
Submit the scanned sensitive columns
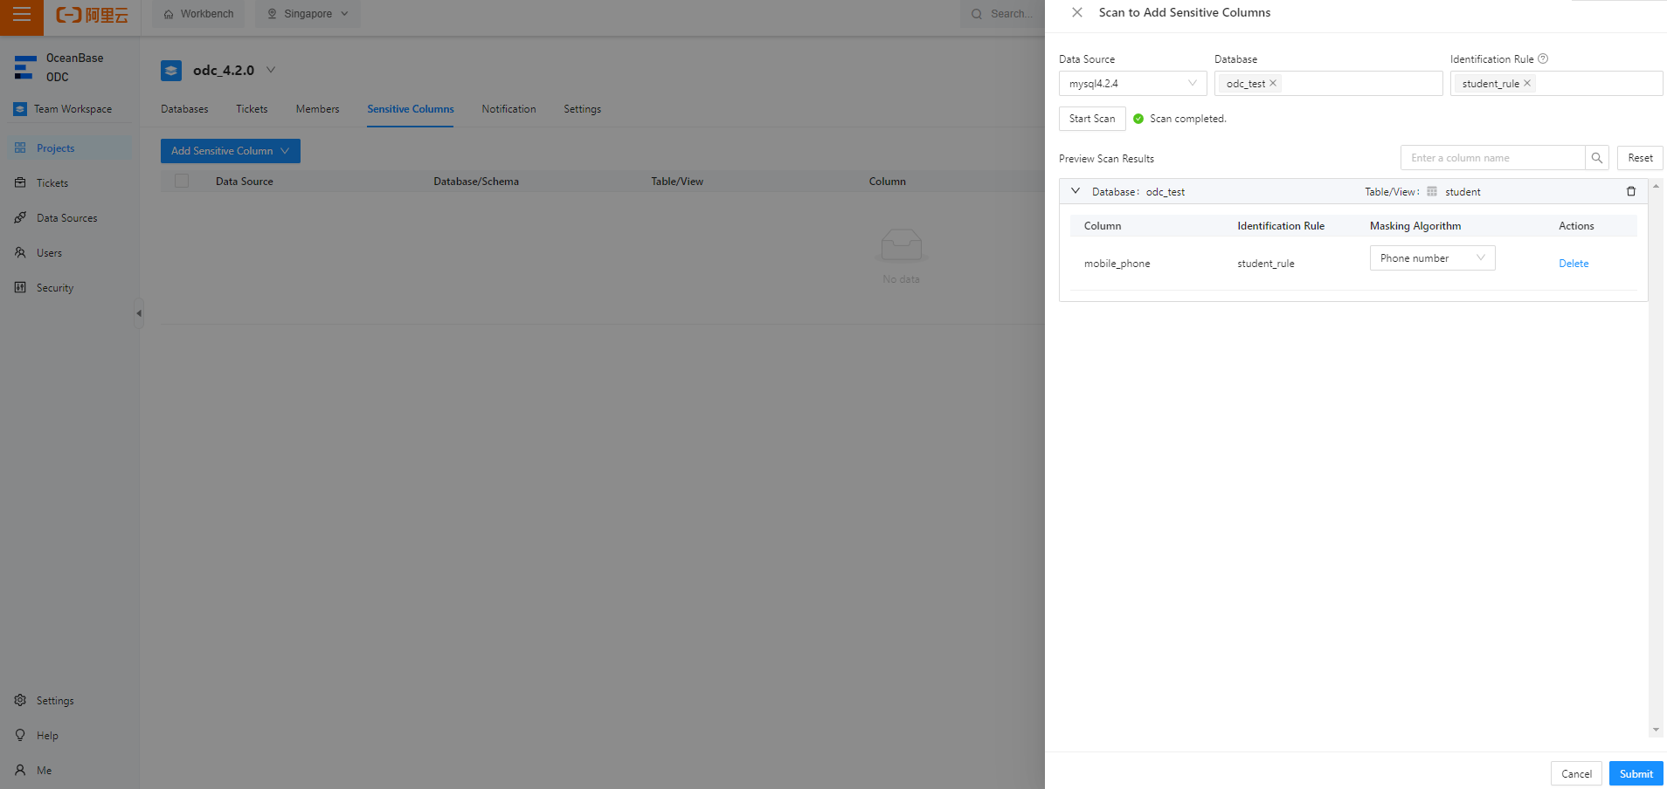[1636, 773]
